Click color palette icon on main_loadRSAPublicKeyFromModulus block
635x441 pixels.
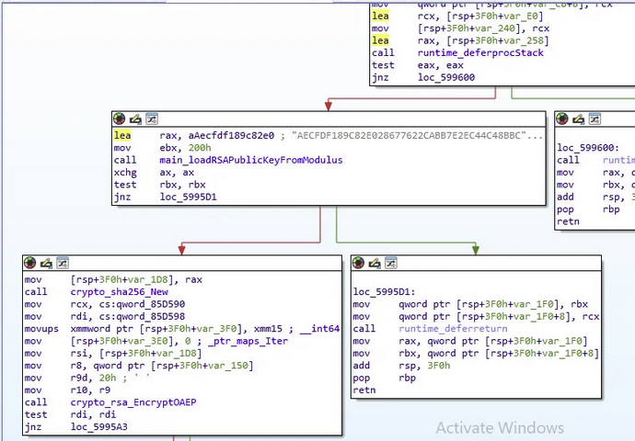[119, 119]
